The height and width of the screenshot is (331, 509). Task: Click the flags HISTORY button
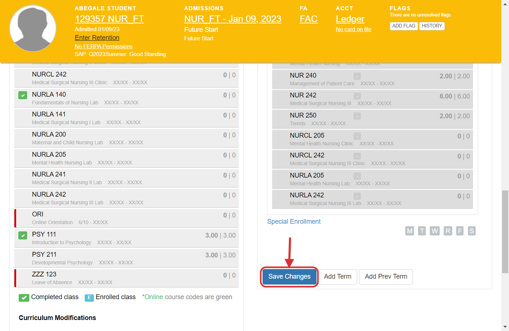click(x=432, y=26)
